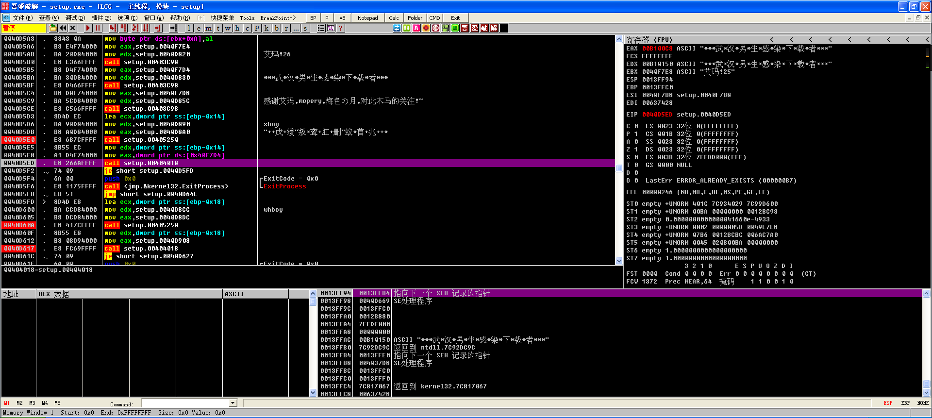932x418 pixels.
Task: Click the CMD button
Action: coord(434,18)
